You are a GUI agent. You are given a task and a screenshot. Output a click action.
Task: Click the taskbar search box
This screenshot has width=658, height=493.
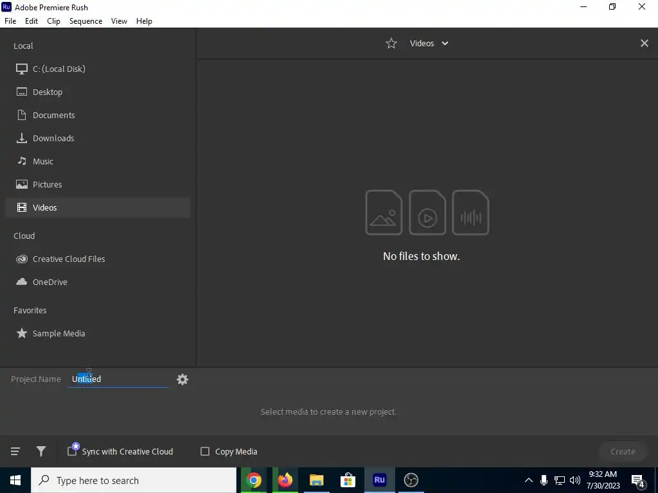pyautogui.click(x=134, y=480)
